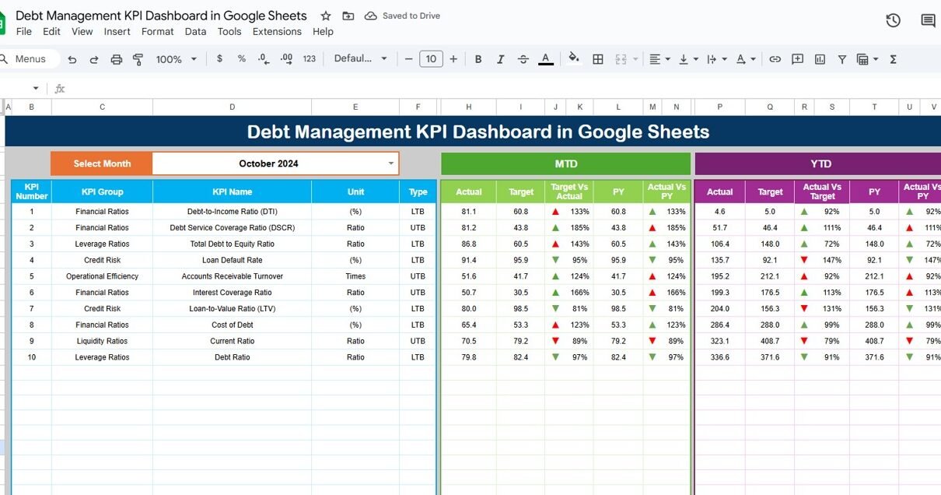
Task: Open vertical align dropdown
Action: tap(687, 59)
